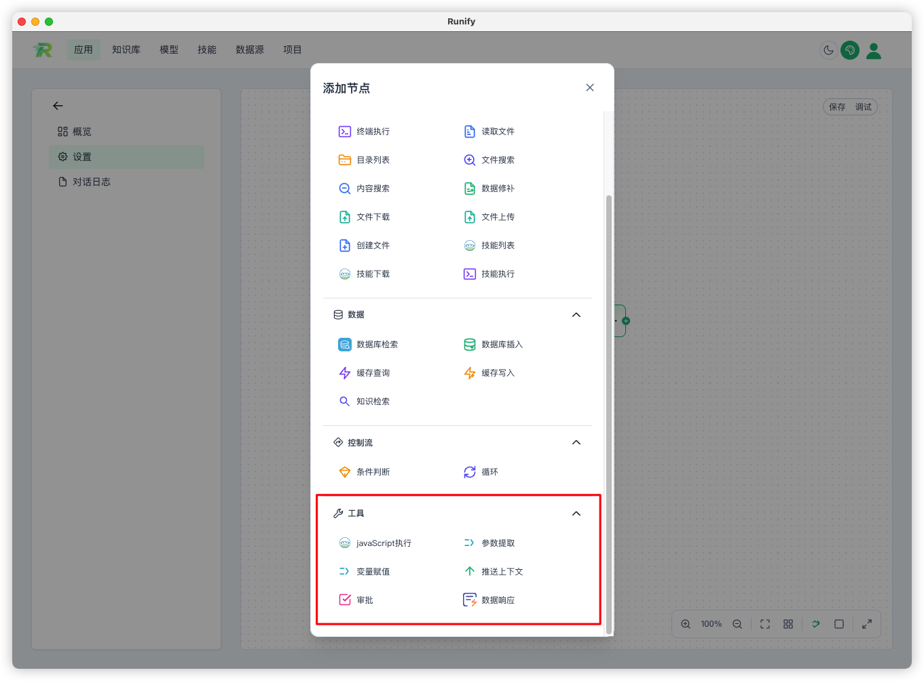Select the 缓存查询 lightning icon
This screenshot has width=924, height=681.
coord(345,373)
